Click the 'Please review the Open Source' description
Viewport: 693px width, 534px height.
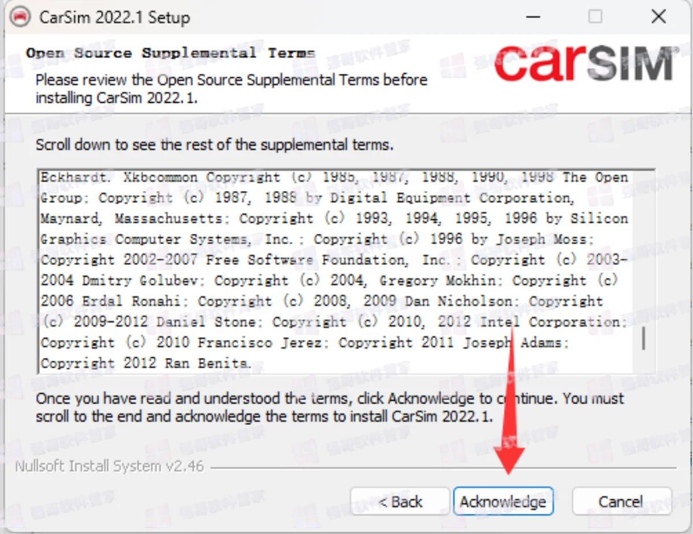(x=232, y=88)
